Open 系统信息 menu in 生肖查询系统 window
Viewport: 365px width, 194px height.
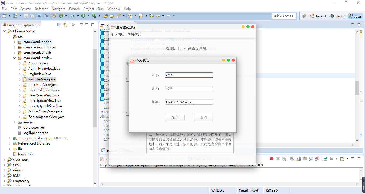(x=134, y=35)
